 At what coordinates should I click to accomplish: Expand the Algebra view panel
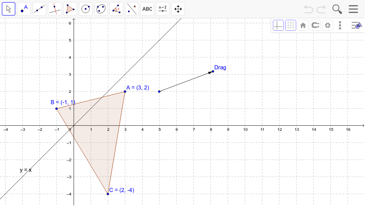pyautogui.click(x=355, y=25)
